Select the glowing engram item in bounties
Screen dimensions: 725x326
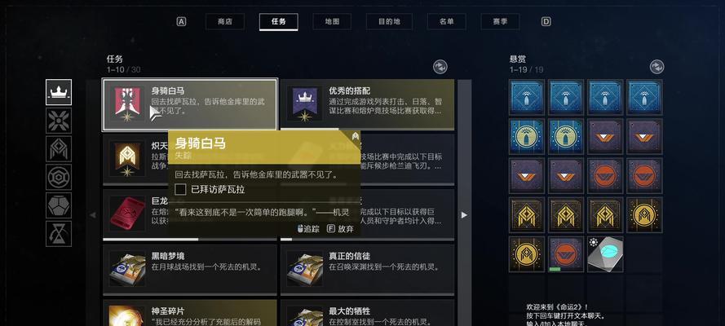point(605,254)
